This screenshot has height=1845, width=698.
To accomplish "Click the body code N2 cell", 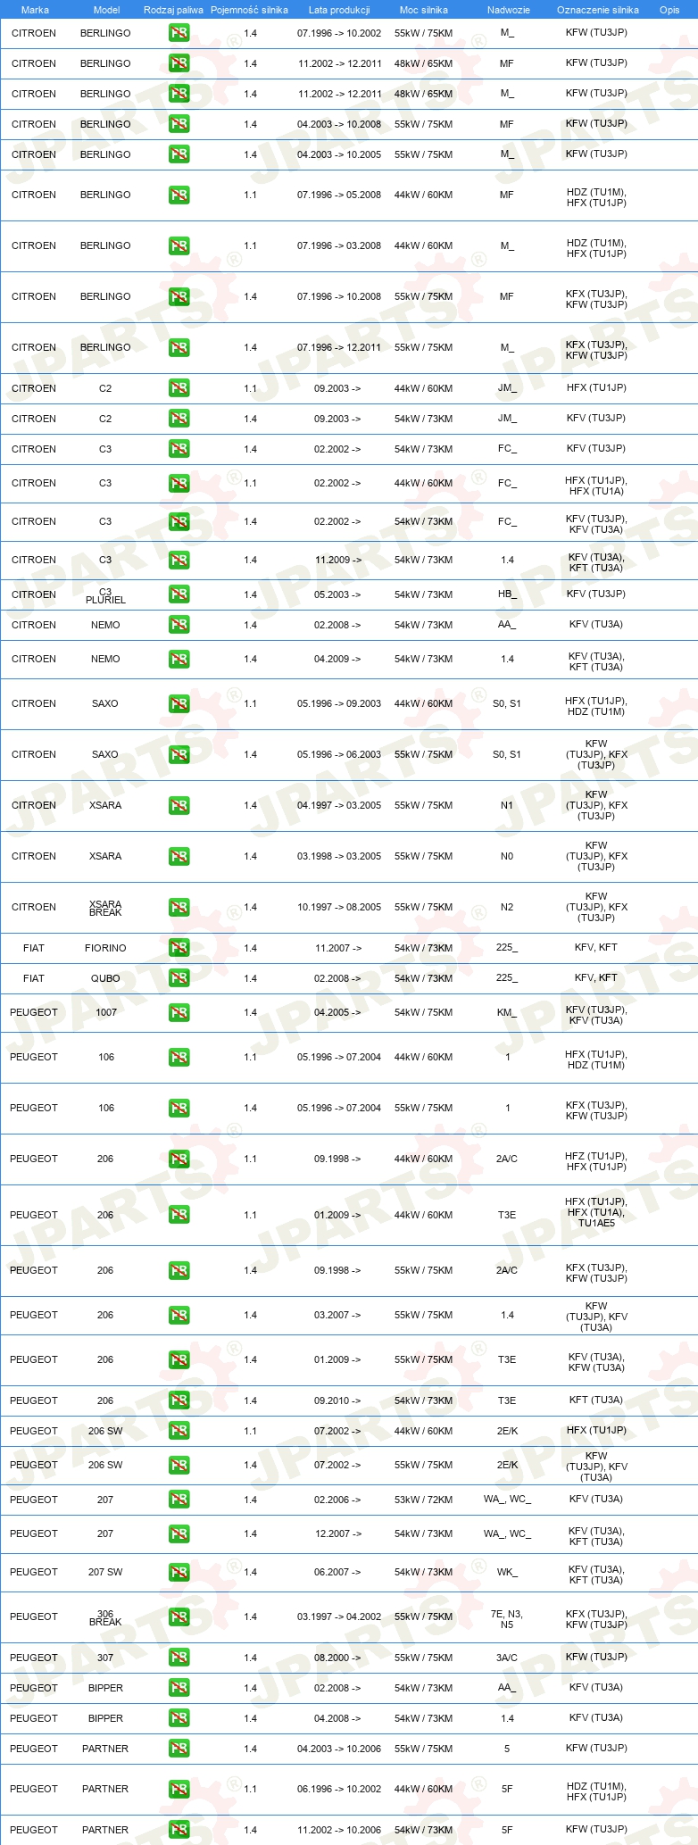I will point(507,907).
